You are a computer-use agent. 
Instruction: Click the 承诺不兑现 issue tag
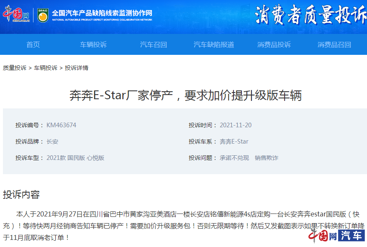[234, 158]
